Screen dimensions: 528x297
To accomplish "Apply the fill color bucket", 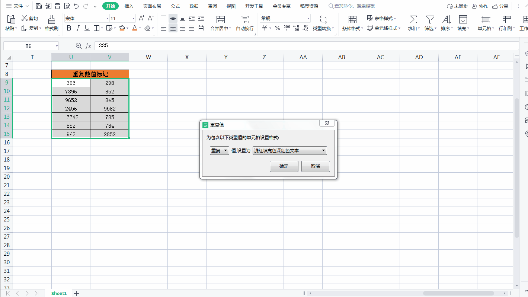I will [122, 28].
